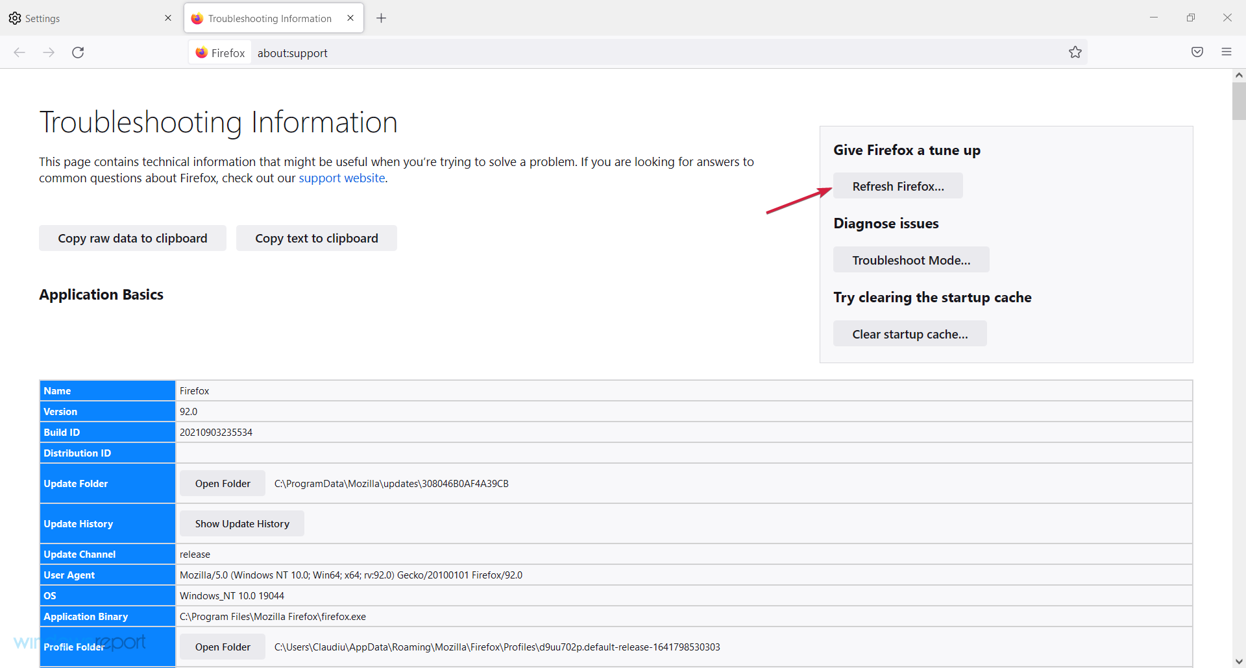Click the Update Channel value release
This screenshot has height=668, width=1246.
[x=195, y=554]
